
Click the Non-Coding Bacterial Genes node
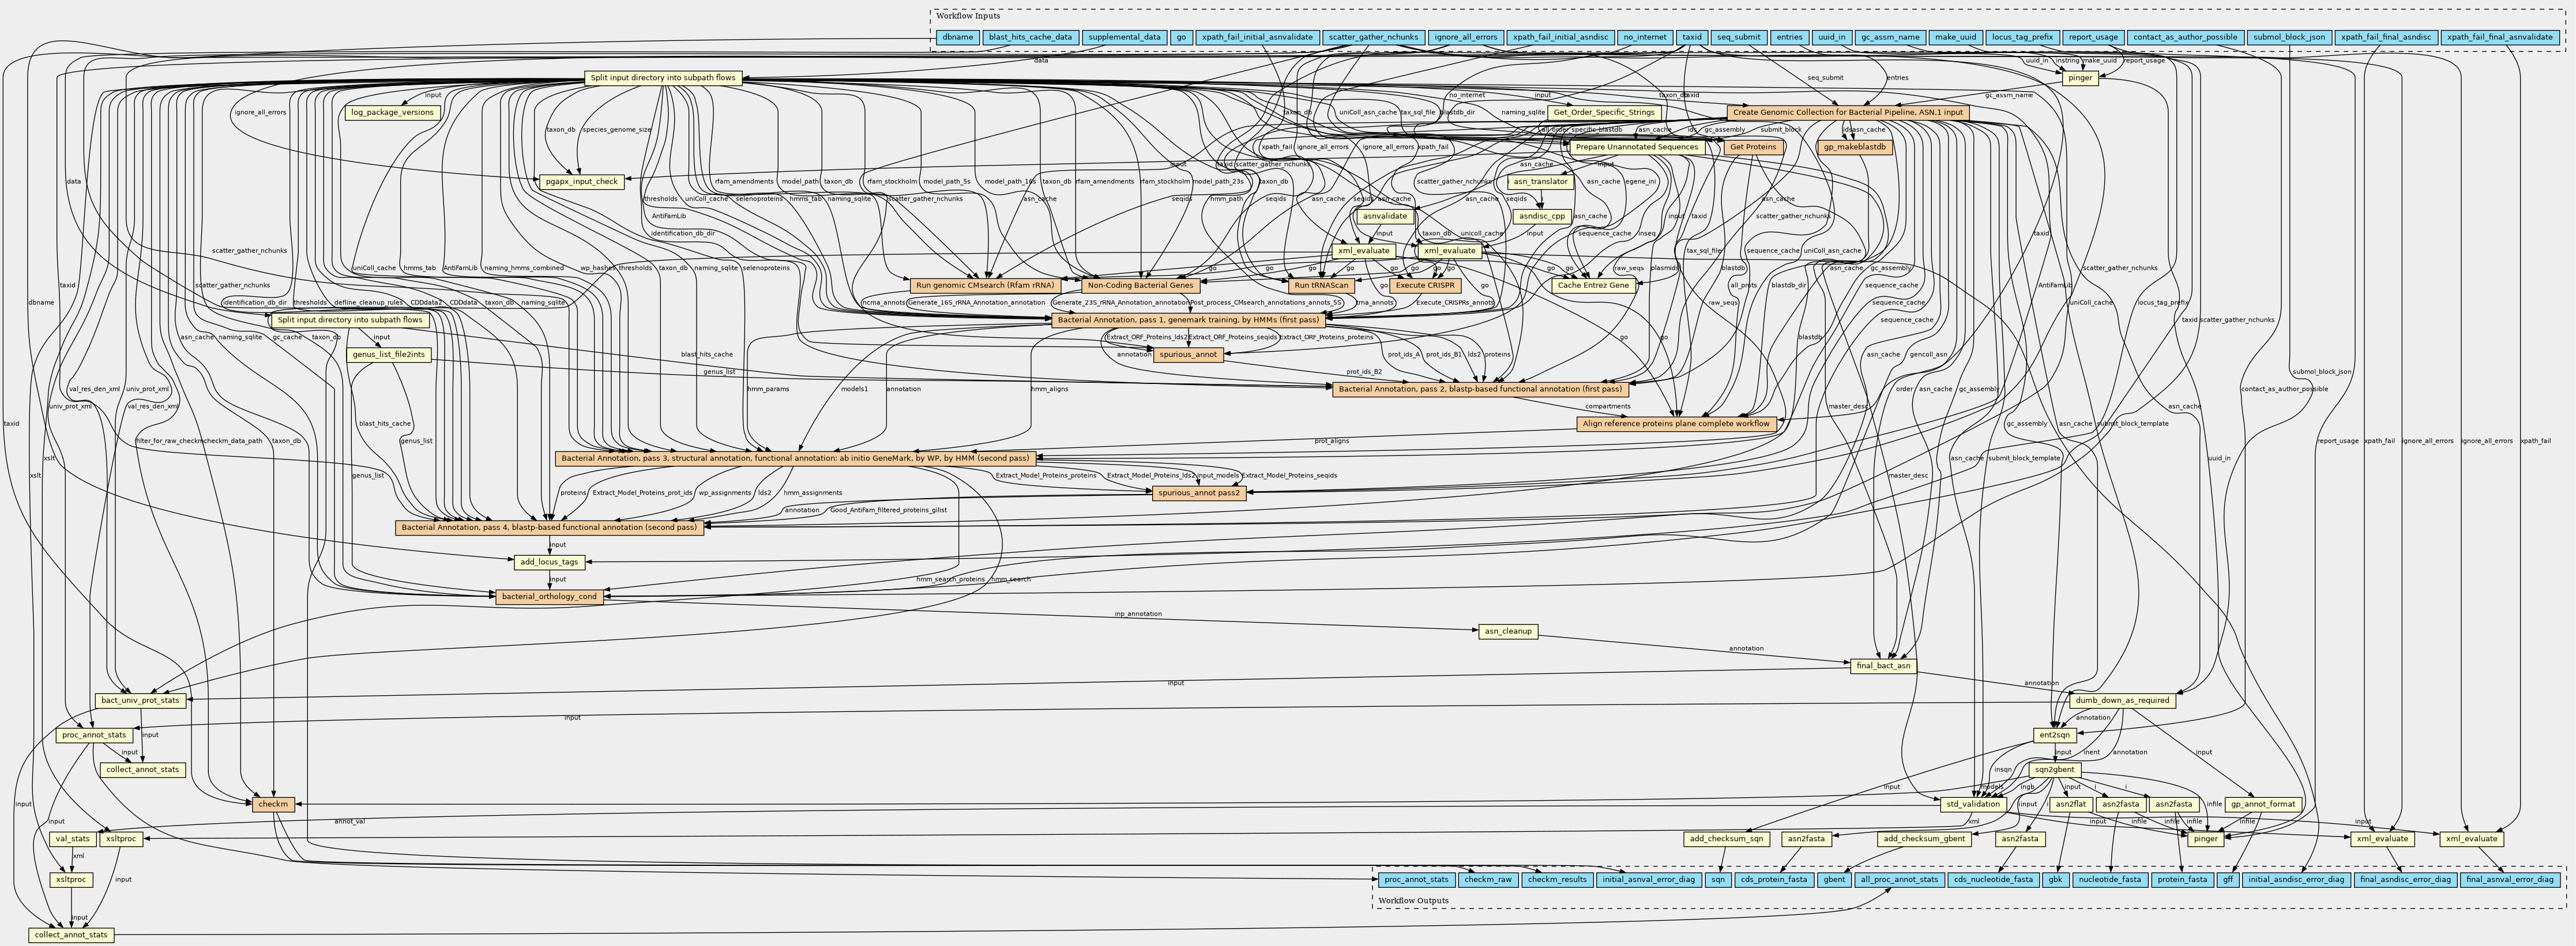(1140, 285)
